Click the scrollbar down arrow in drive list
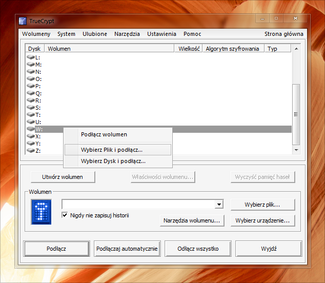 click(x=296, y=150)
